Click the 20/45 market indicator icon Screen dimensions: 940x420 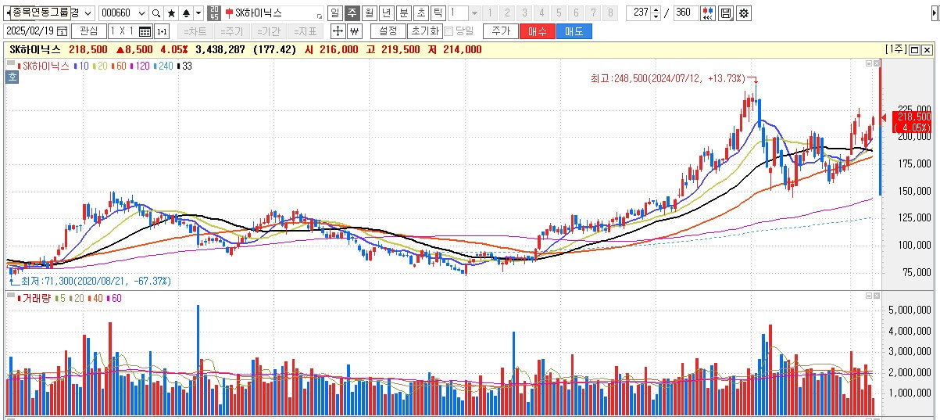point(215,13)
